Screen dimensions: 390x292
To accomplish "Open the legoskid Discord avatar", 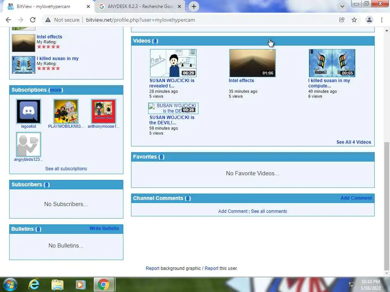I will pos(28,111).
